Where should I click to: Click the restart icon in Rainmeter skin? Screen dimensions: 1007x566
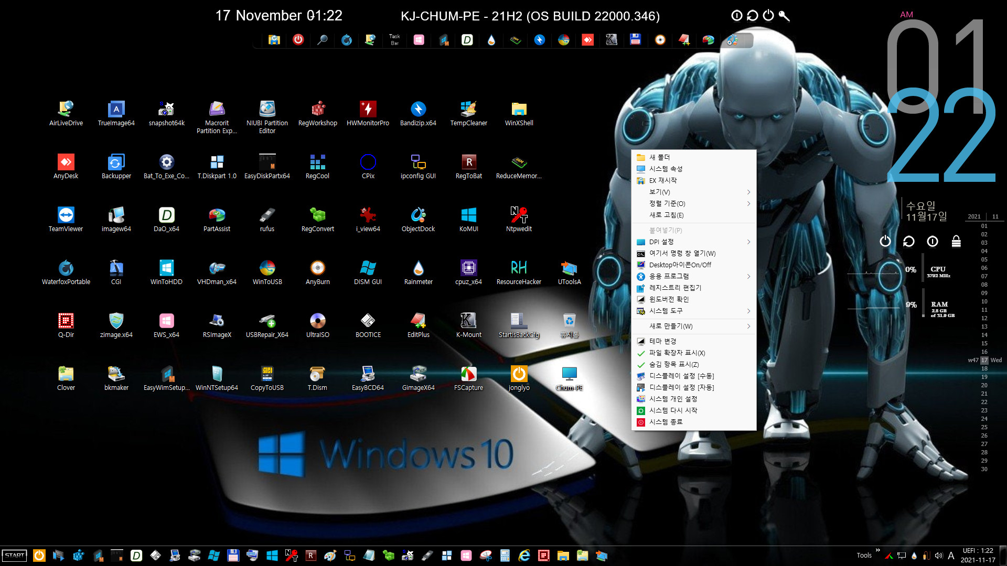909,241
